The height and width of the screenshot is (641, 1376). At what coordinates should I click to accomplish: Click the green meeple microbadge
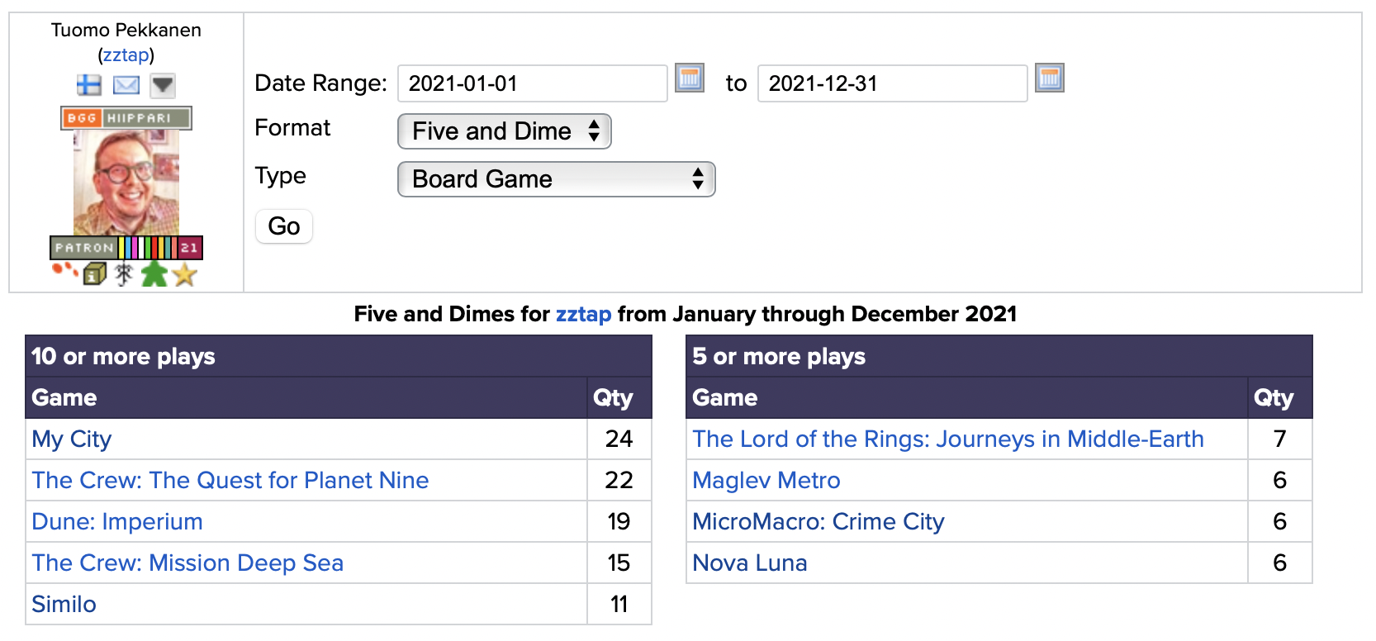point(154,273)
